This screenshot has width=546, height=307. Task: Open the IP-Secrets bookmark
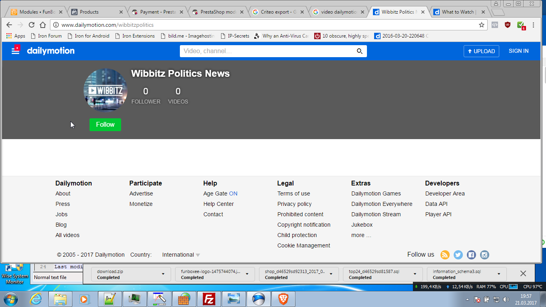[x=235, y=36]
